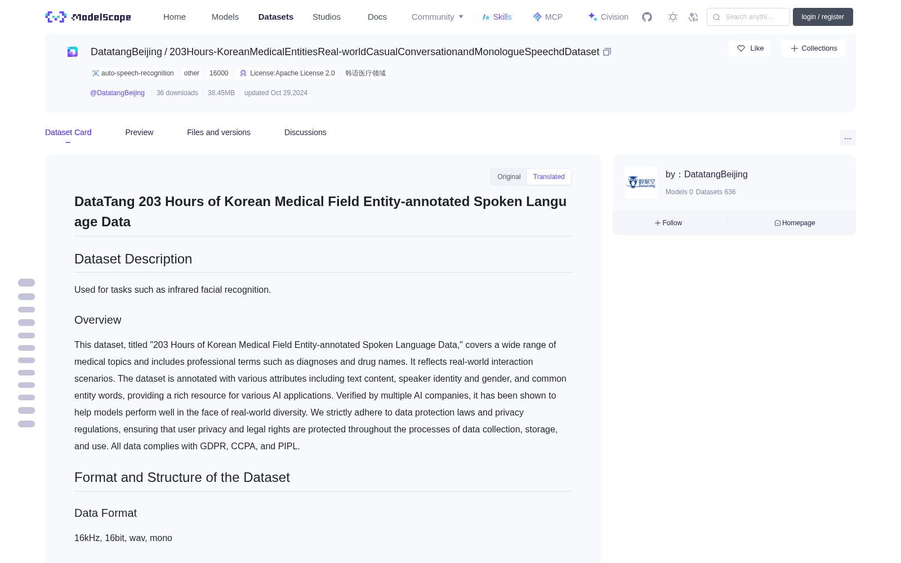Open the @DatatangBeijing author link
The width and height of the screenshot is (901, 563).
pos(117,93)
